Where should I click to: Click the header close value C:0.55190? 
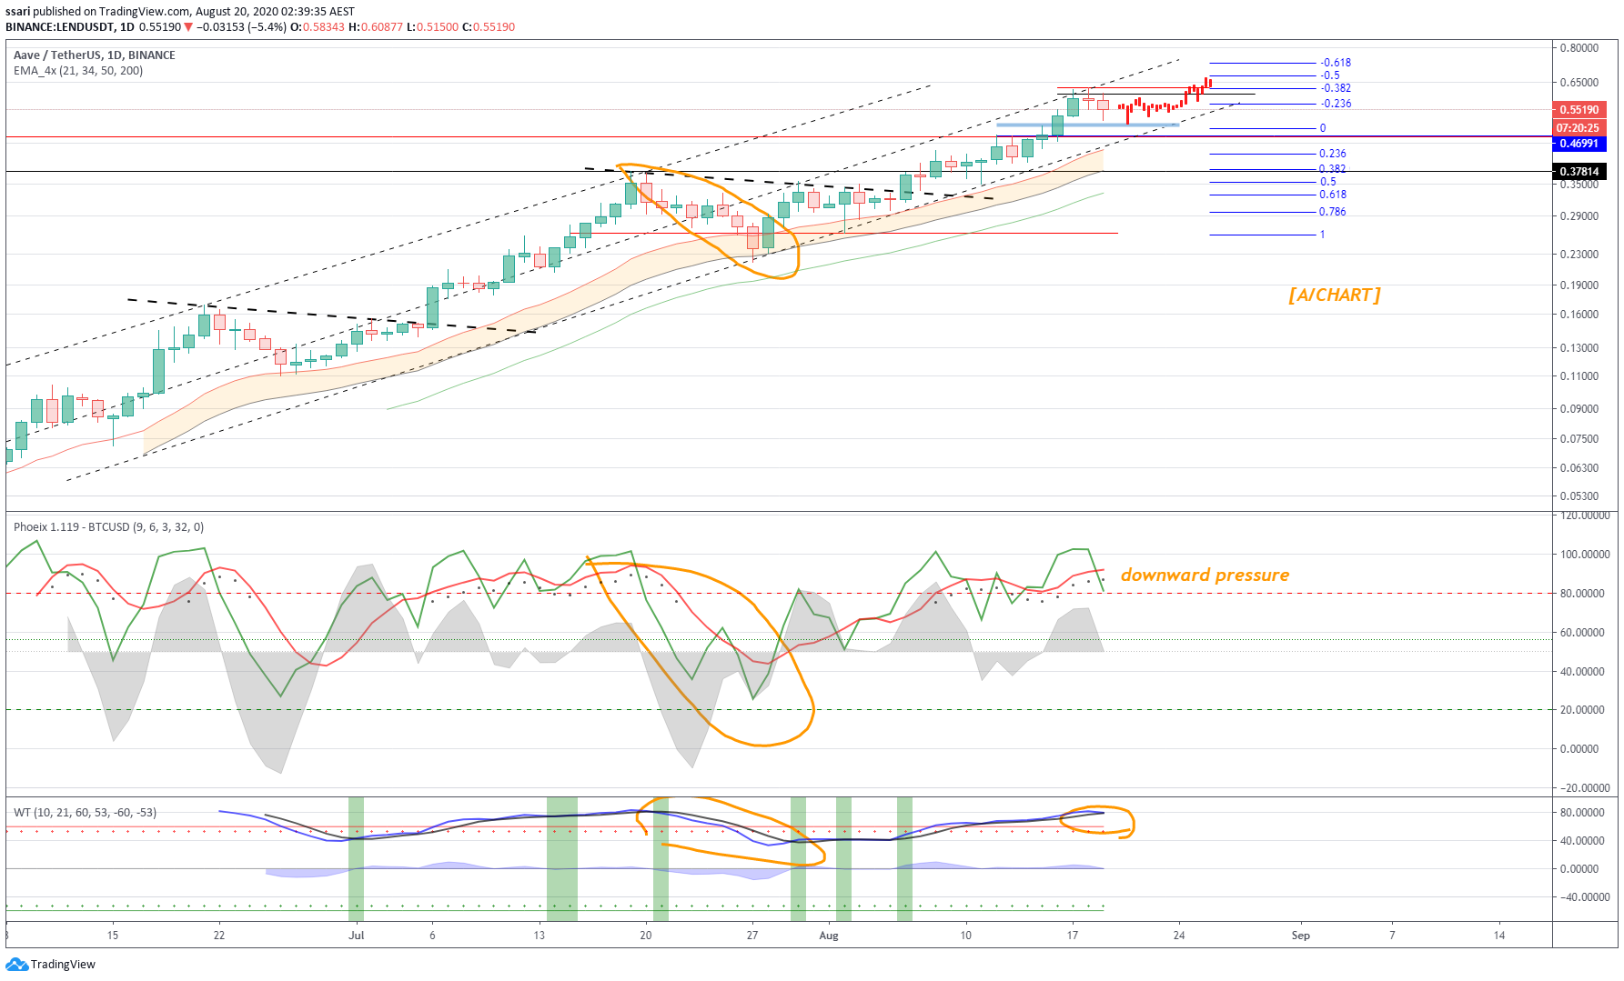pos(489,27)
